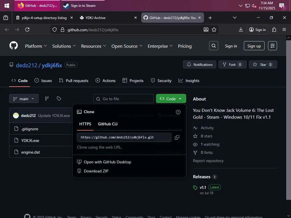Image resolution: width=291 pixels, height=218 pixels.
Task: Open the Pull requests tab
Action: coord(74,81)
